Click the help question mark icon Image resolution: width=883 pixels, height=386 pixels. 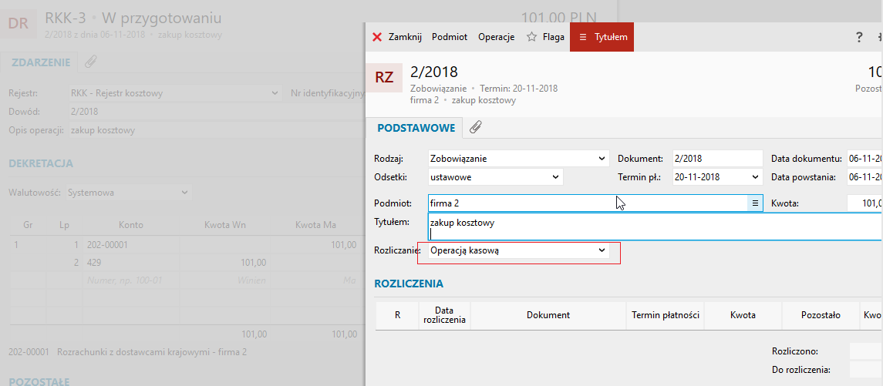pos(859,37)
